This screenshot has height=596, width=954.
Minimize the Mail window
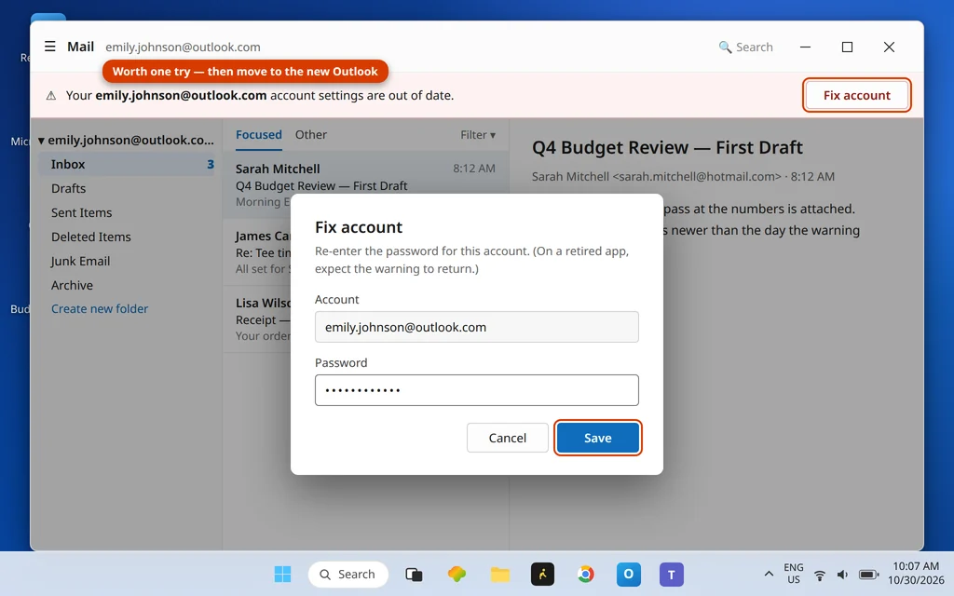pyautogui.click(x=805, y=47)
